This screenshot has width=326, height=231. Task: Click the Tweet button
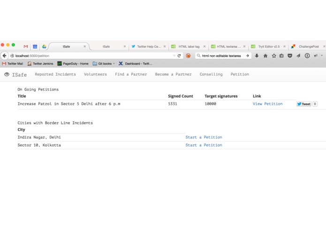304,104
